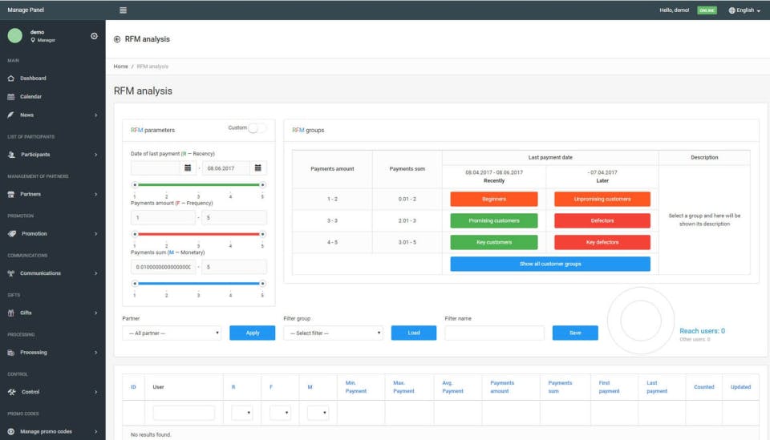This screenshot has width=770, height=440.
Task: Click the Promotion tag icon
Action: 12,233
